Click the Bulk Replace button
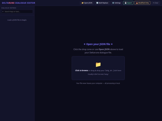Screen dimensions: 162x121 [102, 3]
